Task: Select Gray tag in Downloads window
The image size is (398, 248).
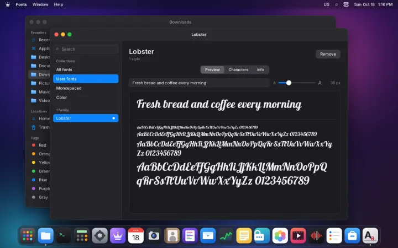Action: coord(40,197)
